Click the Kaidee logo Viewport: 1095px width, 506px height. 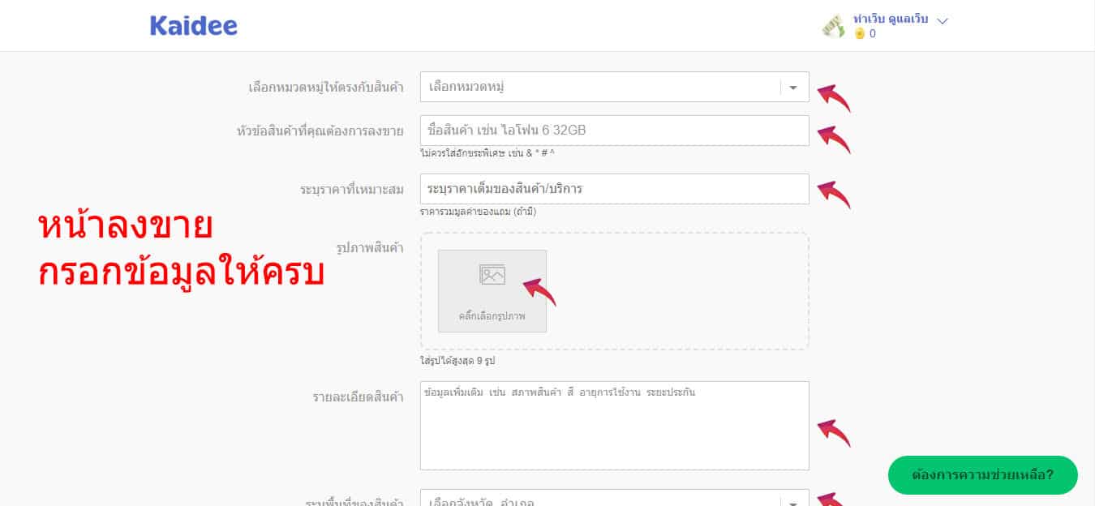(x=193, y=26)
